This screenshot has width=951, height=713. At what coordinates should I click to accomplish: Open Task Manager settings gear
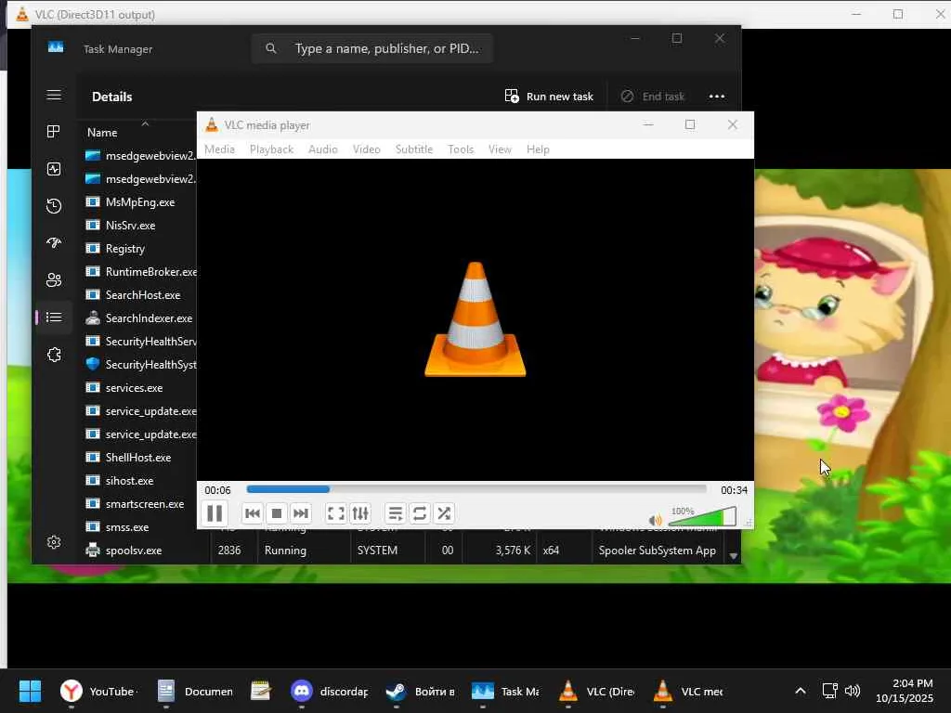coord(54,542)
